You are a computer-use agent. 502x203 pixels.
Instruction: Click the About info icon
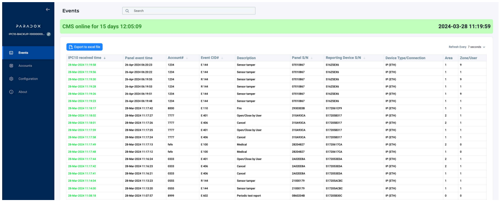(x=11, y=92)
